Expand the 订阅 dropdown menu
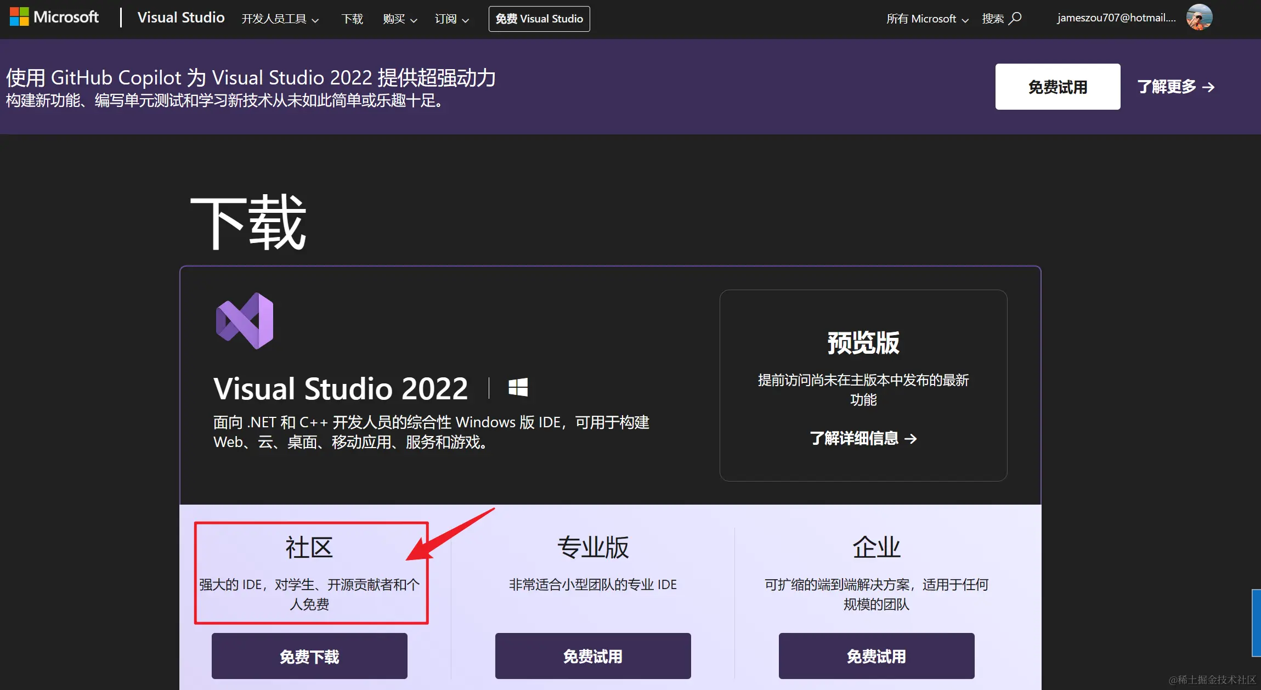1261x690 pixels. [451, 19]
